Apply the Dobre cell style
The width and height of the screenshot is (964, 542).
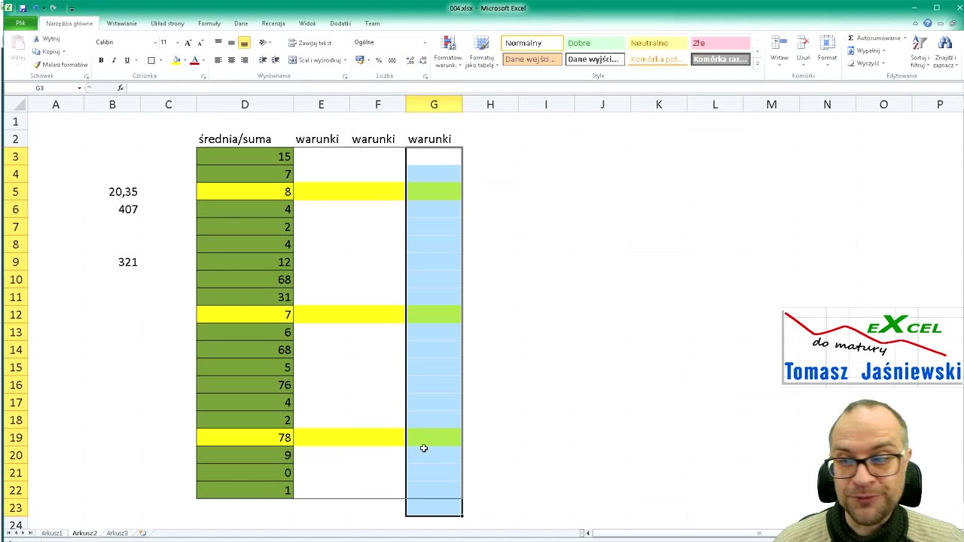[595, 43]
